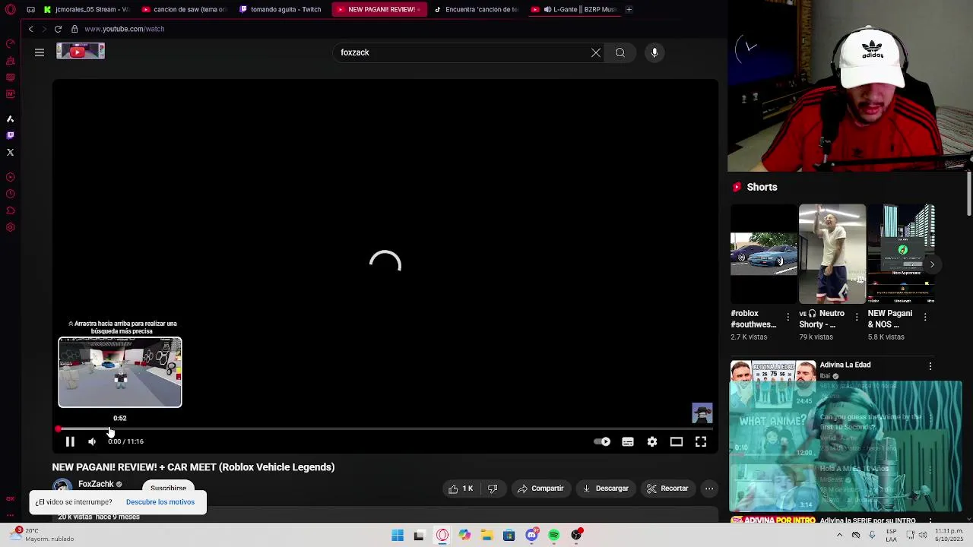Open the #roblox southwest short

[x=764, y=254]
